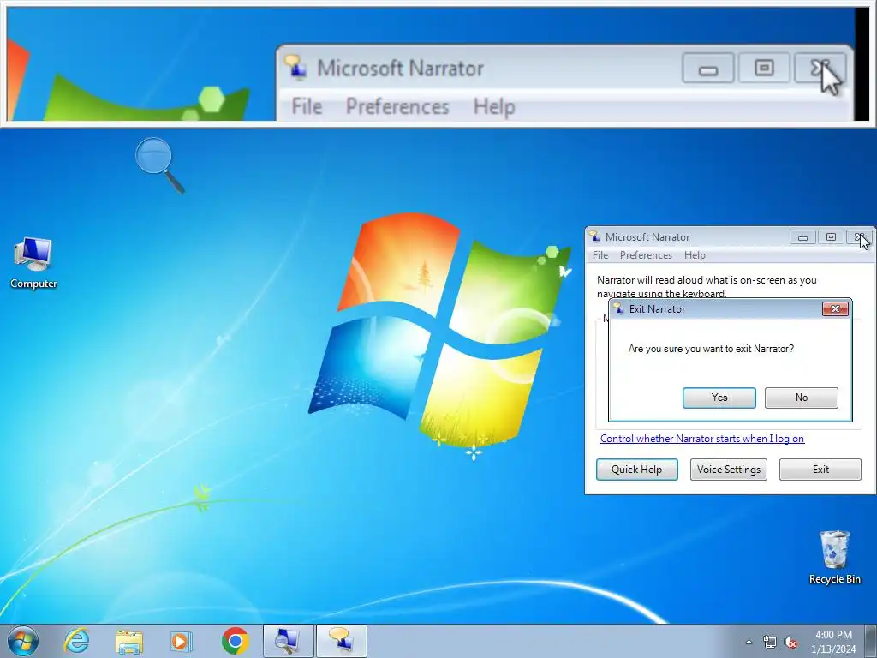Confirm exit by clicking Yes
Image resolution: width=877 pixels, height=658 pixels.
pyautogui.click(x=719, y=398)
